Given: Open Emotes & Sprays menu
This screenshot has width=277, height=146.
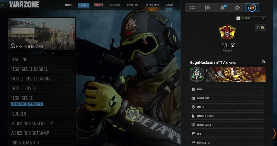Looking at the screenshot, I should 227,116.
